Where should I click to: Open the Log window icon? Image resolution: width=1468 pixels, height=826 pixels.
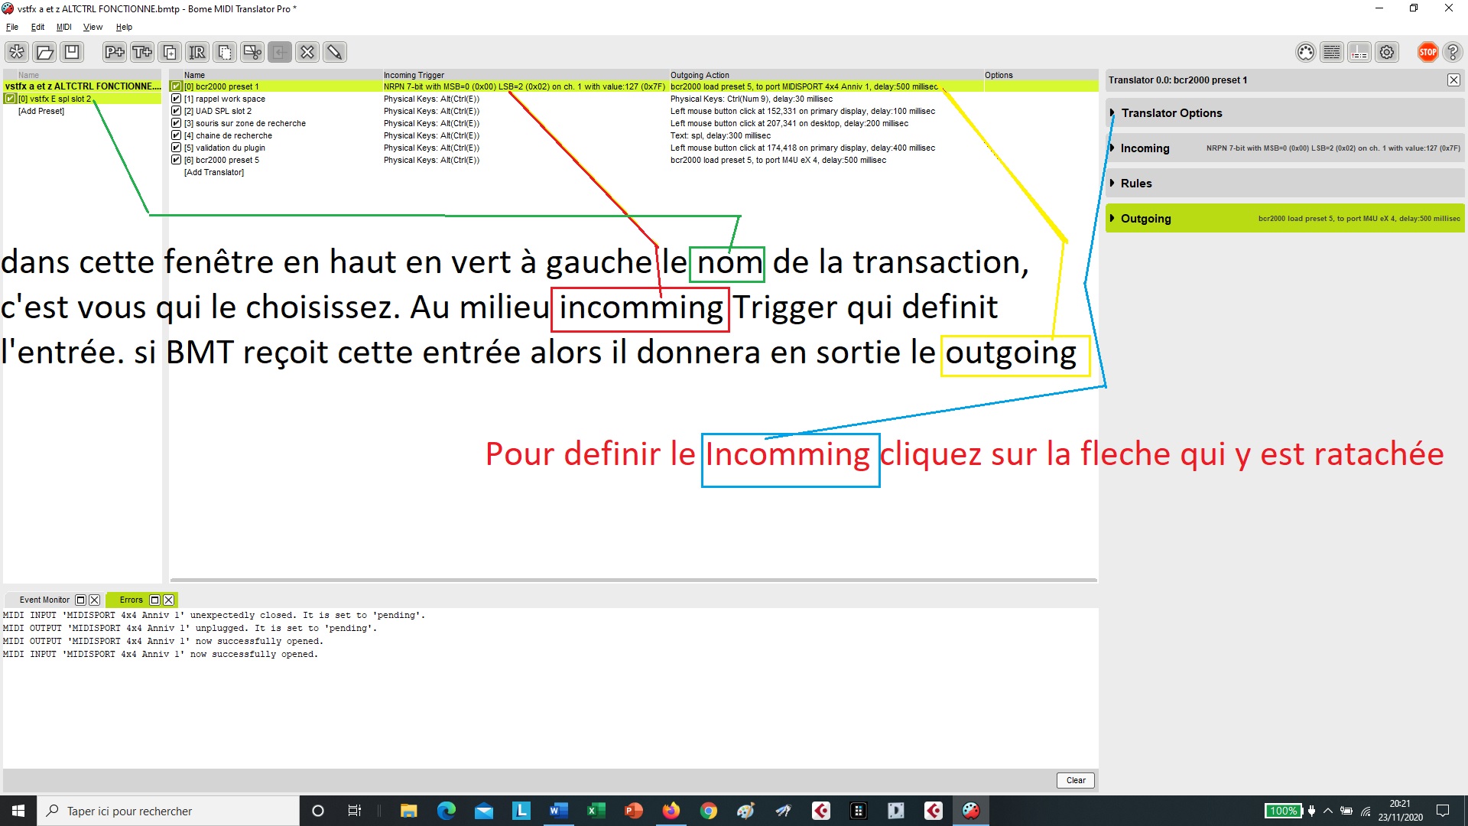point(1332,52)
